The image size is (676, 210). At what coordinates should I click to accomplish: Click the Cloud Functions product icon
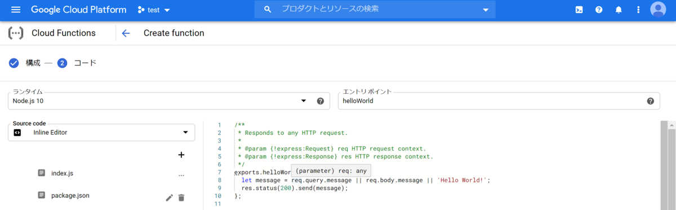[16, 33]
